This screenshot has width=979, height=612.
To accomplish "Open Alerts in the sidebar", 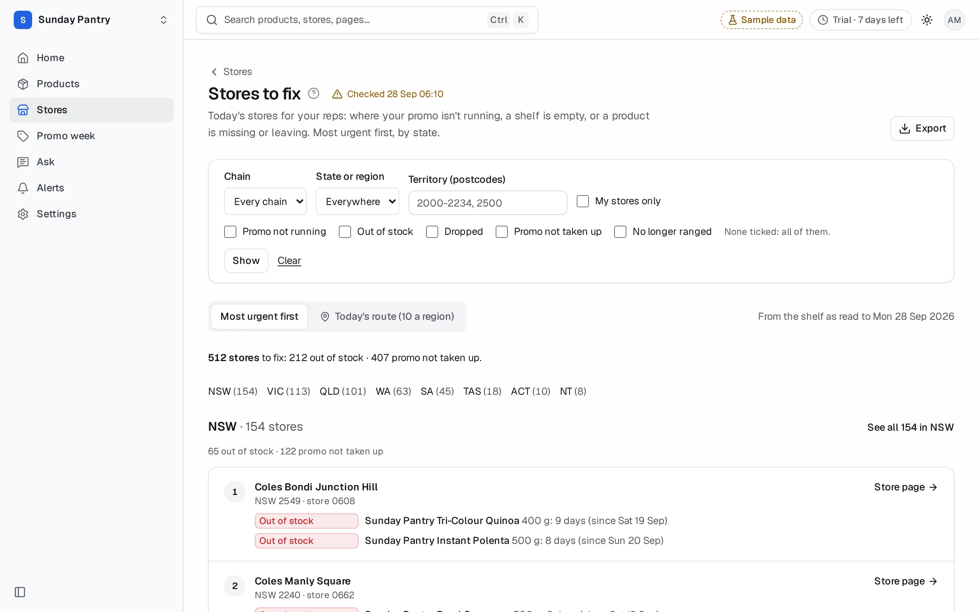I will (91, 188).
